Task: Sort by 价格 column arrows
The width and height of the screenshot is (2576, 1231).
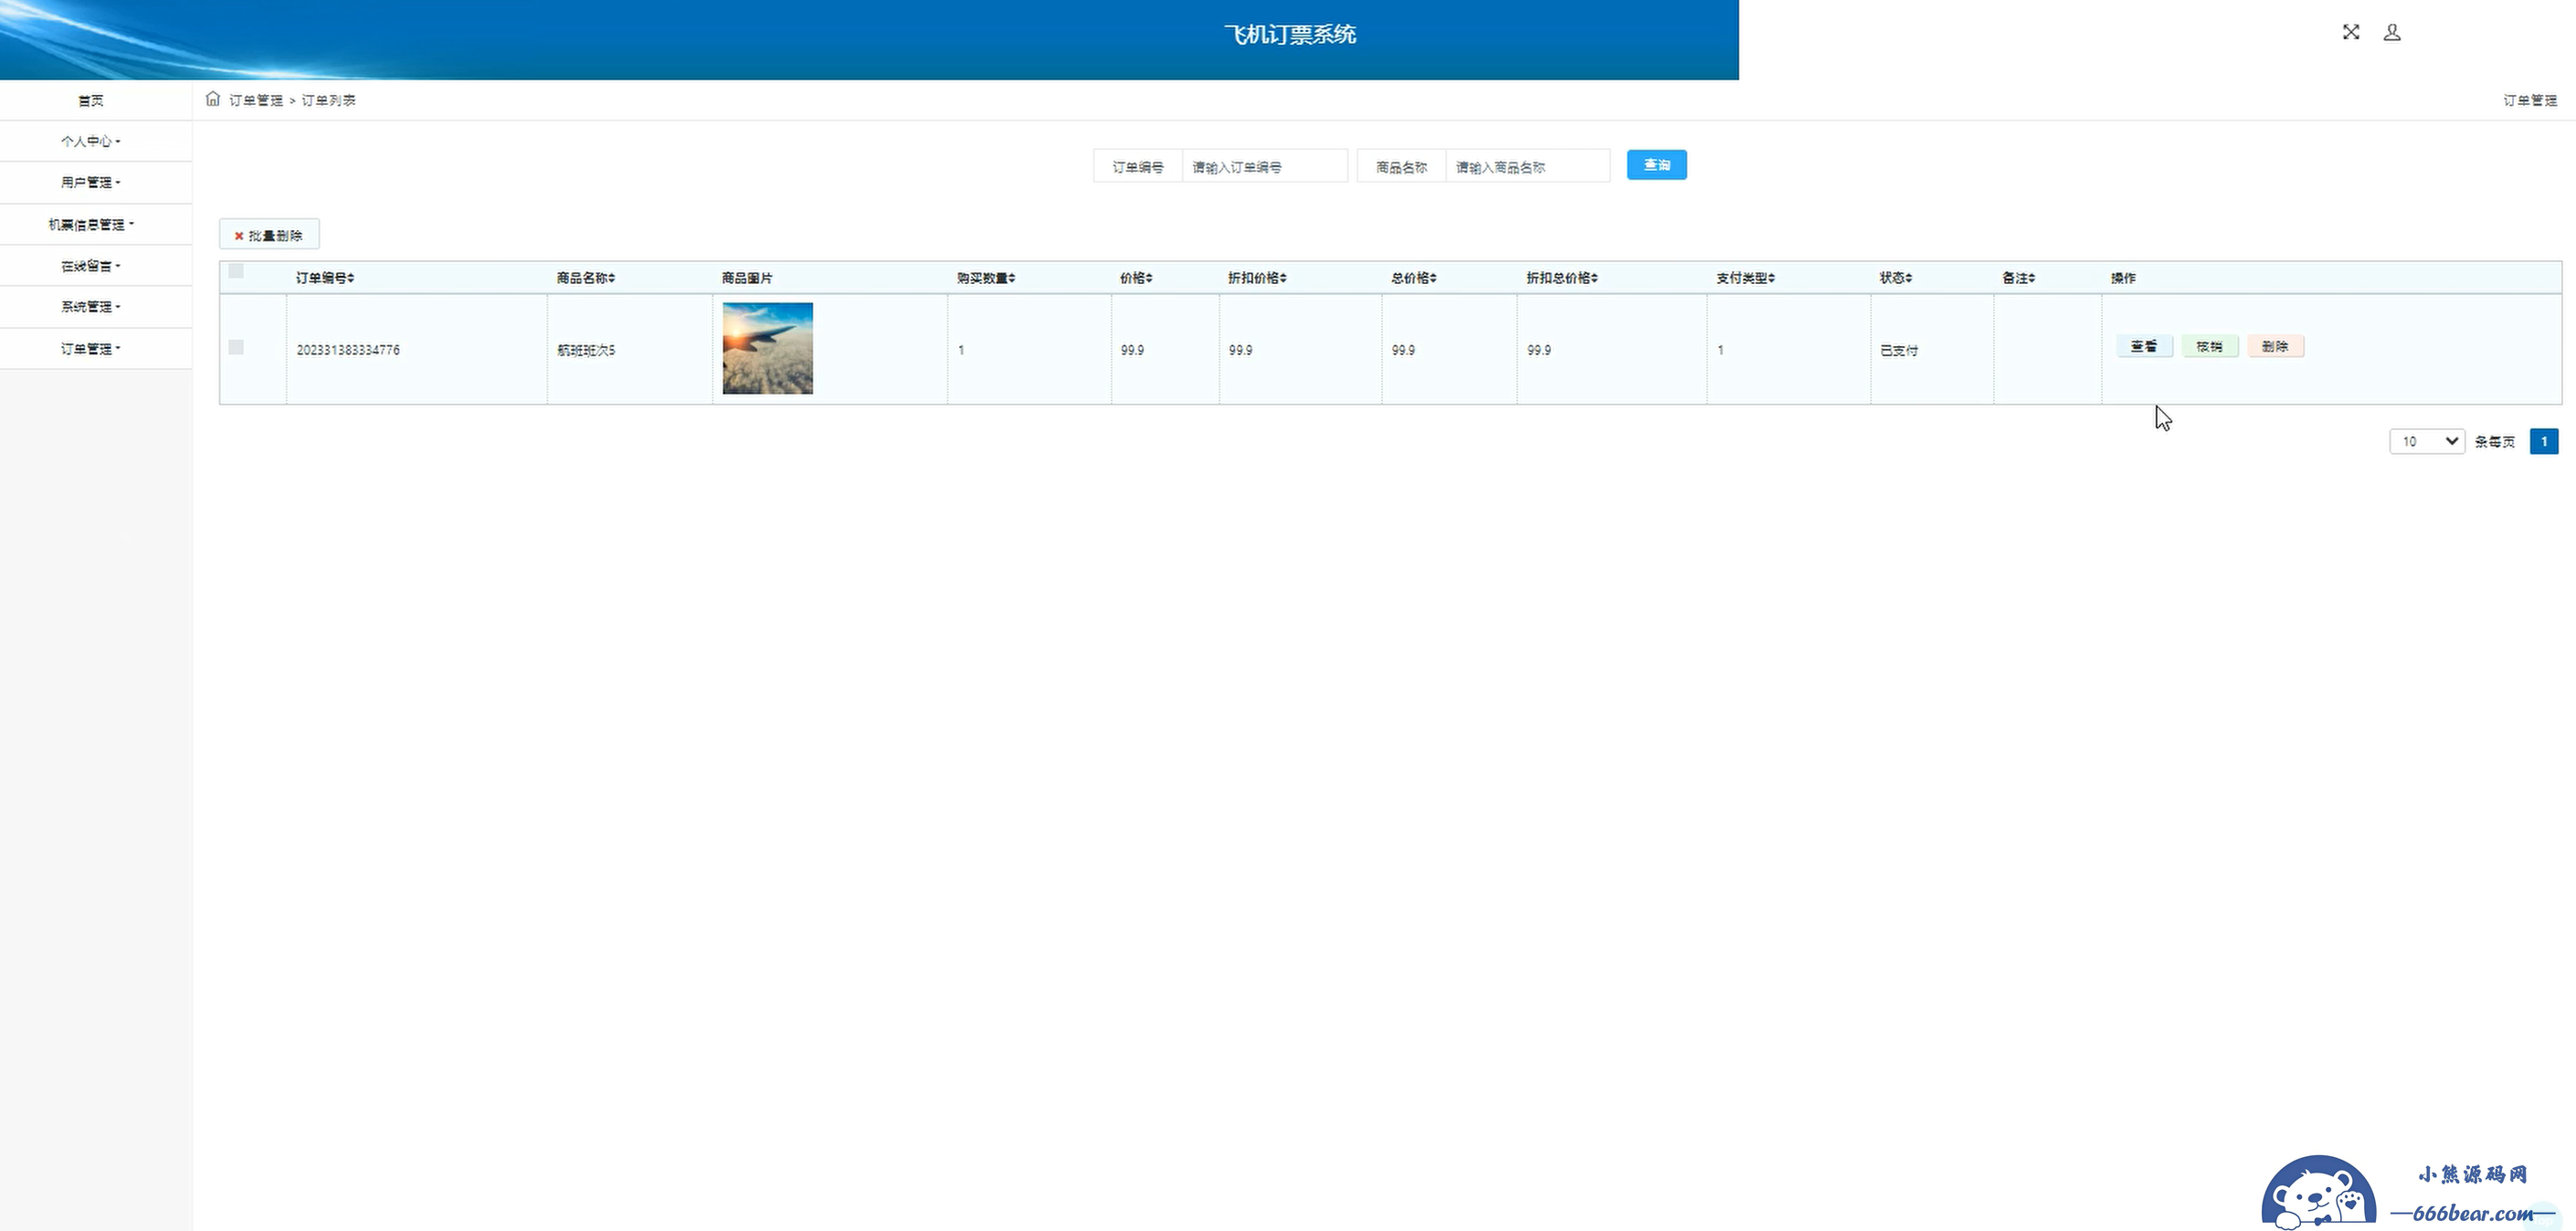Action: point(1149,278)
